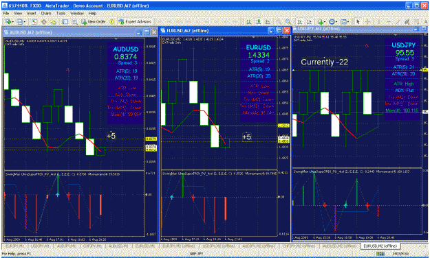
Task: Select the Vertical Line drawing tool
Action: (379, 21)
